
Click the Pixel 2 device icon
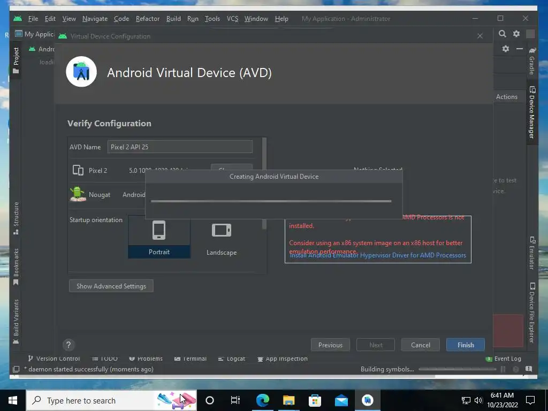click(78, 171)
